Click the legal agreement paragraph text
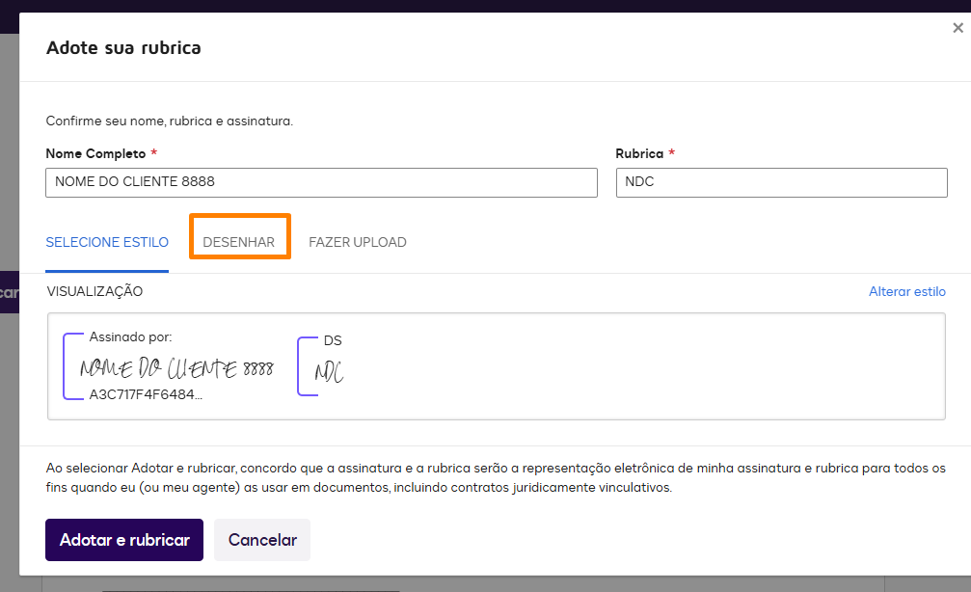The image size is (971, 592). pos(496,478)
